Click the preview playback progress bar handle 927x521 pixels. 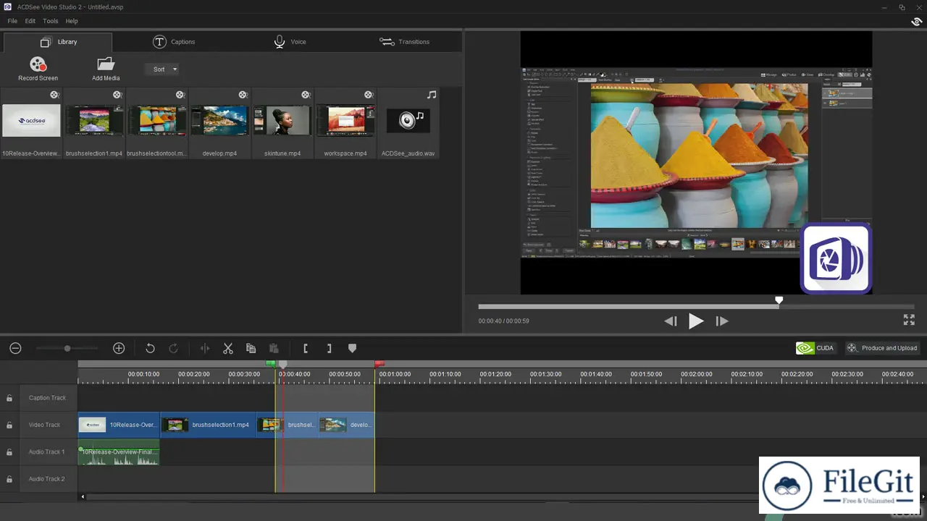coord(779,300)
